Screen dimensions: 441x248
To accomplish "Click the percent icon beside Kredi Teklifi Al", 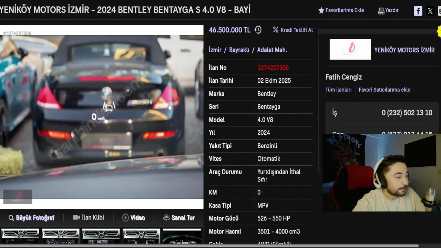I will (x=275, y=30).
